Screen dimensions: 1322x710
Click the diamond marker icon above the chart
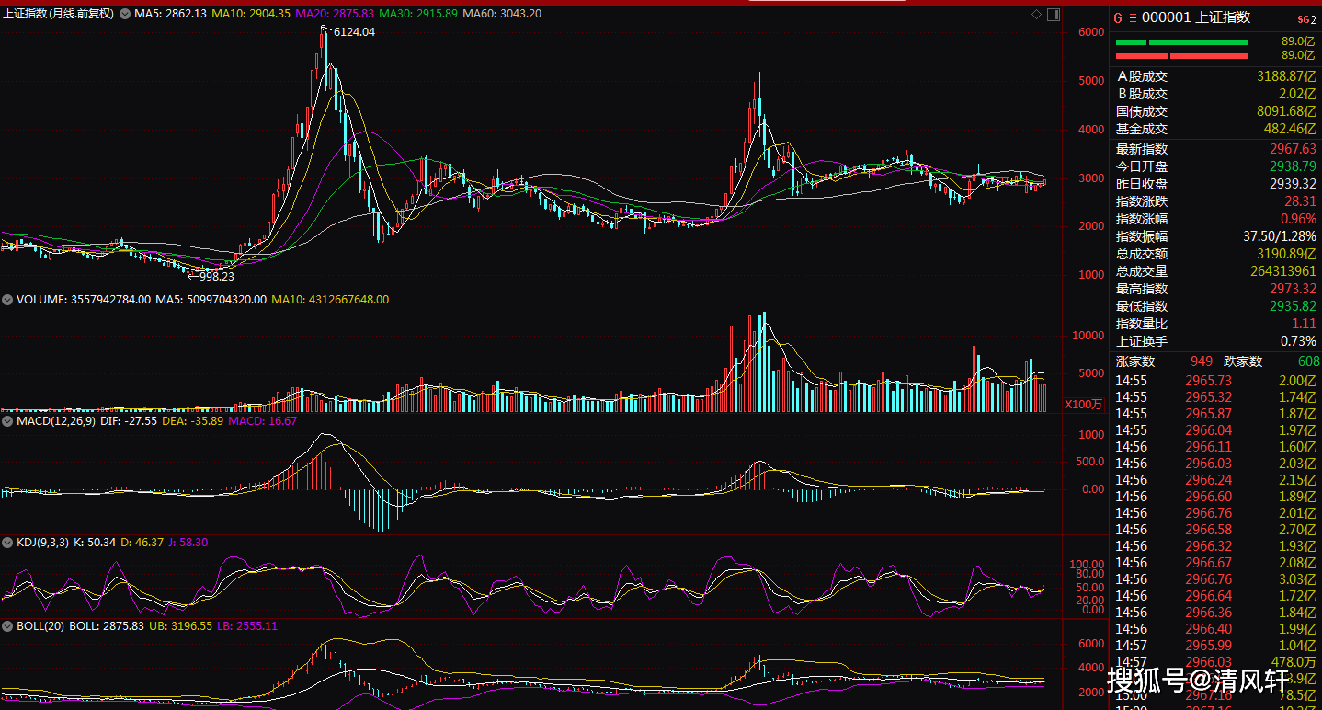1036,15
